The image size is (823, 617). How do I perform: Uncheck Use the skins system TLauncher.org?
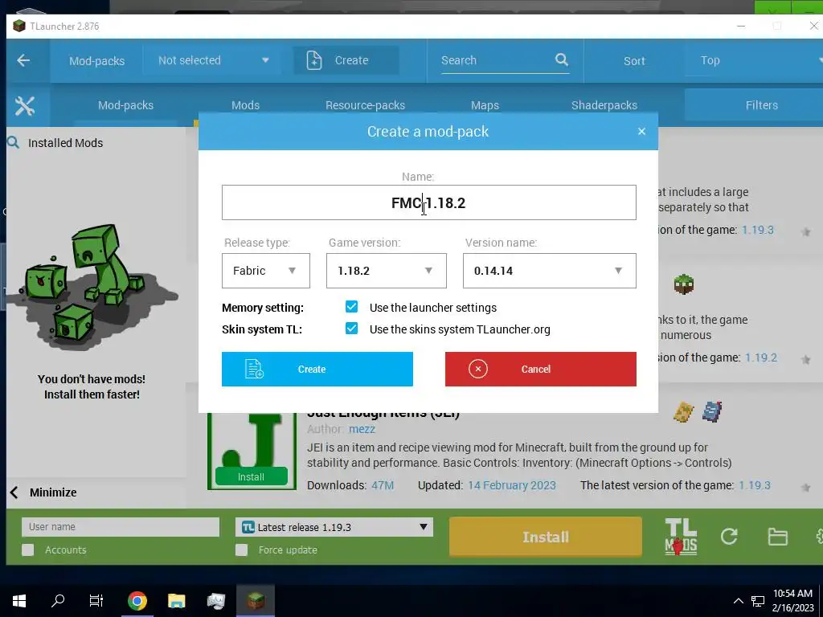tap(352, 329)
